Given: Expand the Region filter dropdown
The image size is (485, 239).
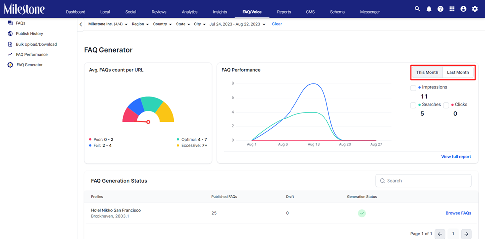Looking at the screenshot, I should 140,24.
